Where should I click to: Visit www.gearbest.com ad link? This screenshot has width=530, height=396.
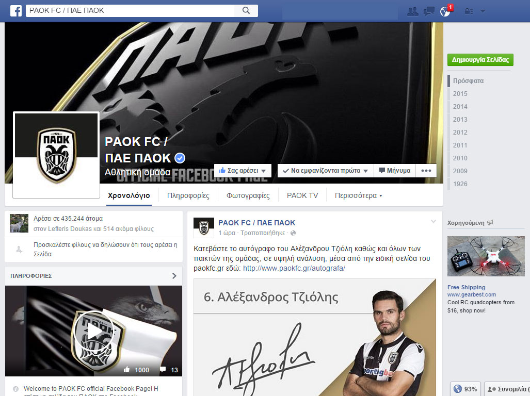pyautogui.click(x=472, y=295)
